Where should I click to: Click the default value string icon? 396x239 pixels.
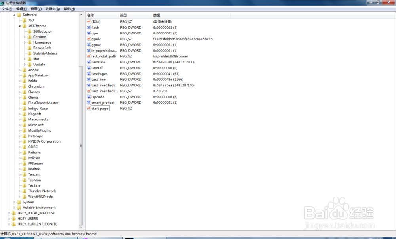(89, 21)
